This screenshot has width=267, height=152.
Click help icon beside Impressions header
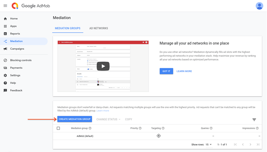[257, 128]
